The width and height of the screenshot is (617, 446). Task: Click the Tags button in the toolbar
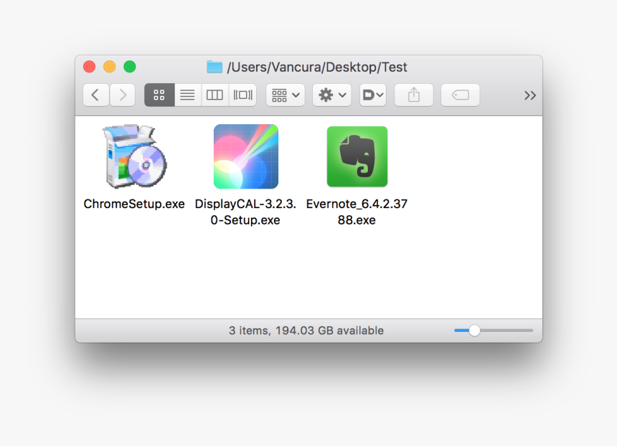point(460,95)
